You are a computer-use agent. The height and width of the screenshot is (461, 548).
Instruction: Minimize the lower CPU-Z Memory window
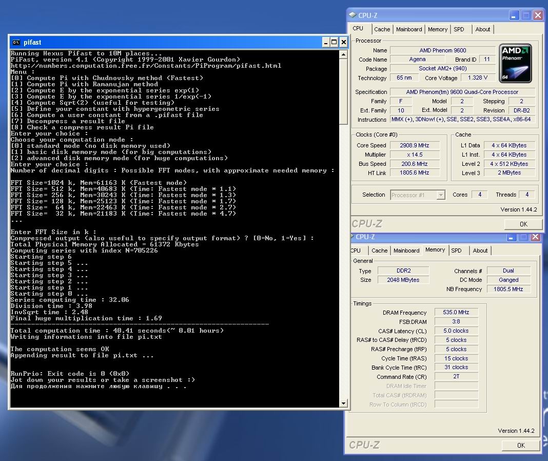point(511,237)
